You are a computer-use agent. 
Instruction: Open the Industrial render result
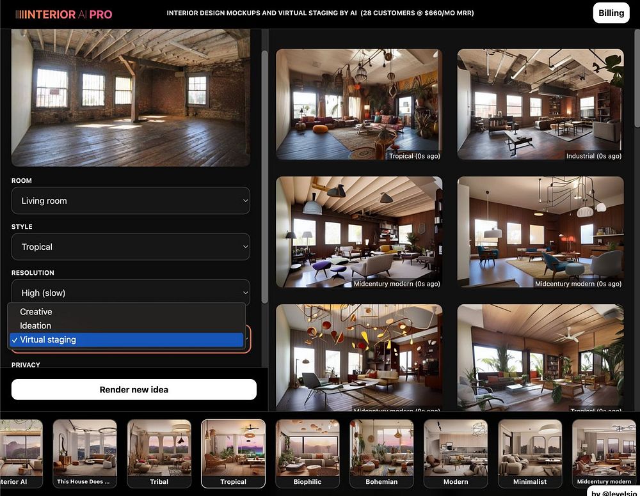pos(540,104)
